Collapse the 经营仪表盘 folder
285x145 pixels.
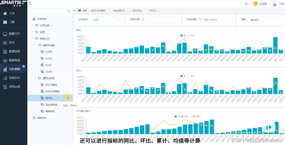click(x=35, y=45)
